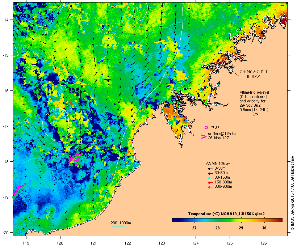Click the 0.5m/s velocity scale arrow
This screenshot has width=297, height=246.
(251, 114)
